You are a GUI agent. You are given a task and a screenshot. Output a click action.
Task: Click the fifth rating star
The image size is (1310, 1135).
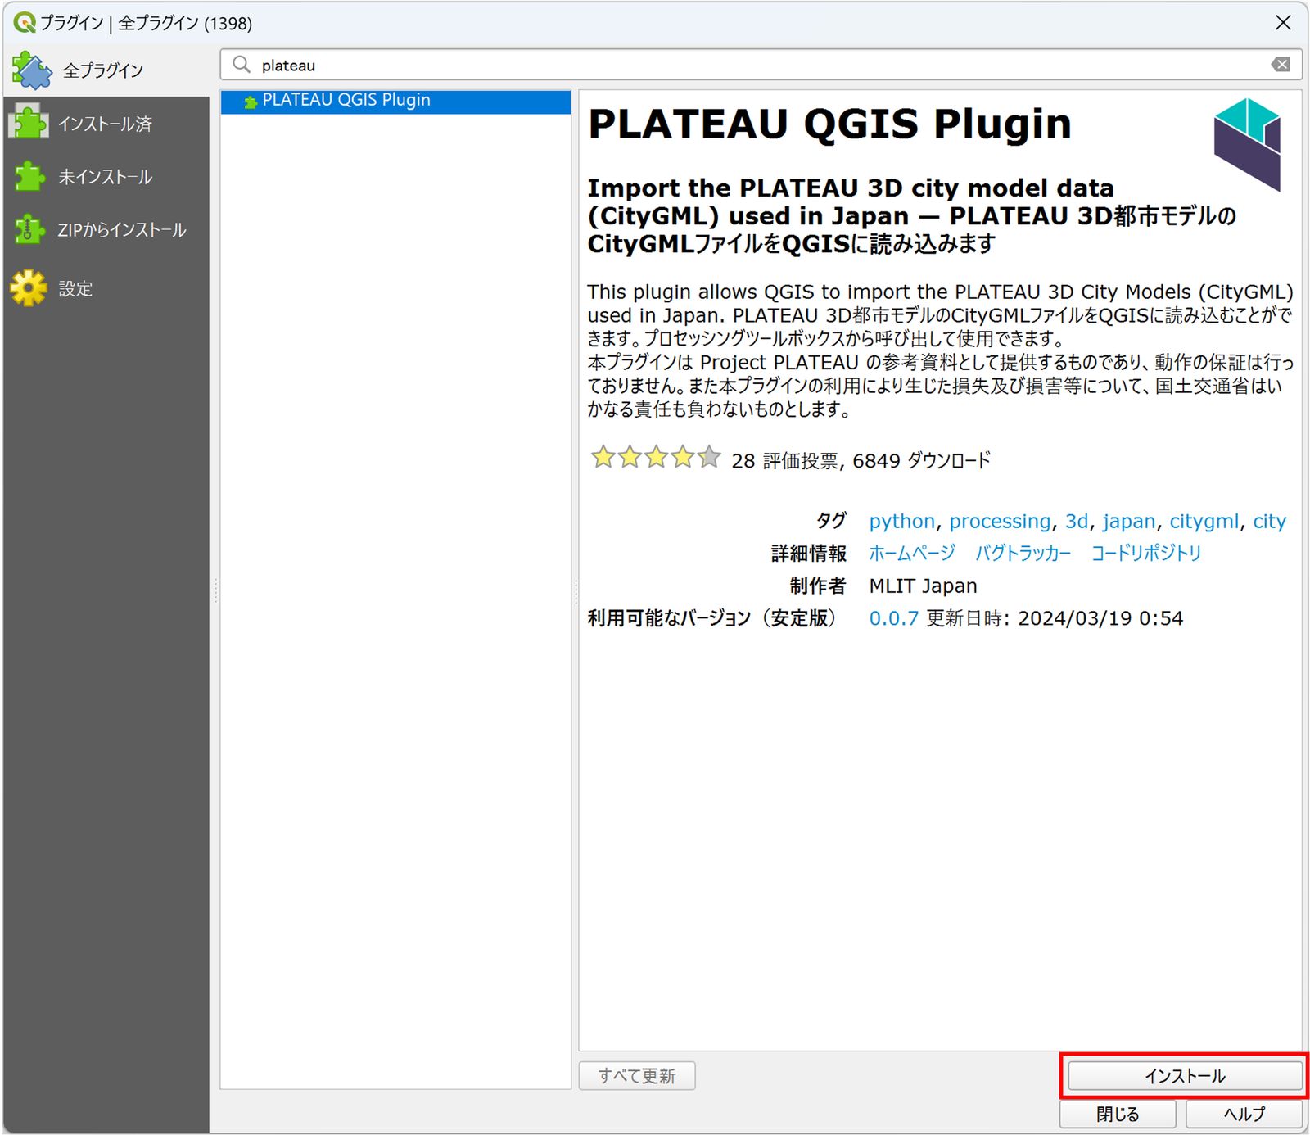coord(709,457)
